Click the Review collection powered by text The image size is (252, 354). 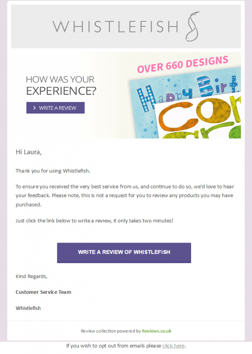point(111,331)
